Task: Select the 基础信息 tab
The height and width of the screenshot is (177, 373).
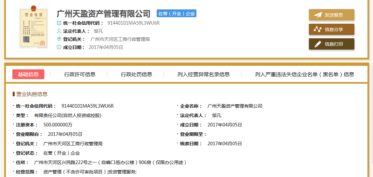Action: tap(28, 74)
